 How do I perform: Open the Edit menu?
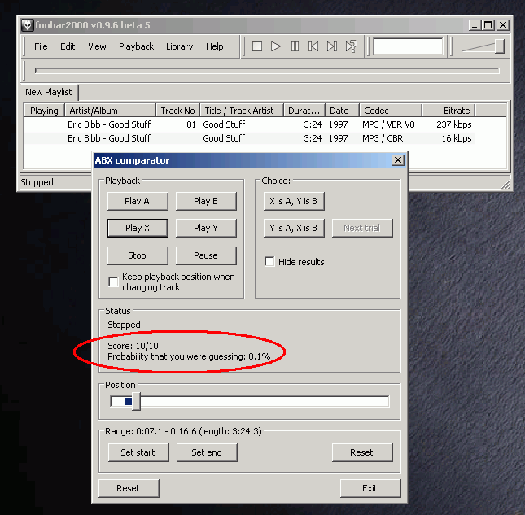coord(68,46)
